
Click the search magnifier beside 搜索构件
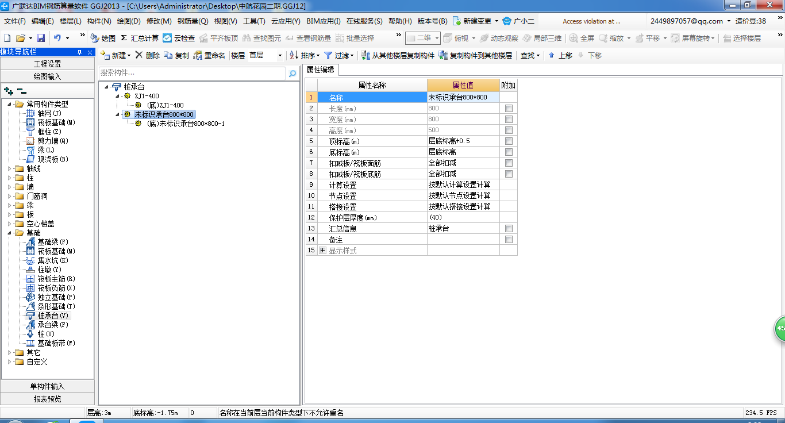click(293, 73)
